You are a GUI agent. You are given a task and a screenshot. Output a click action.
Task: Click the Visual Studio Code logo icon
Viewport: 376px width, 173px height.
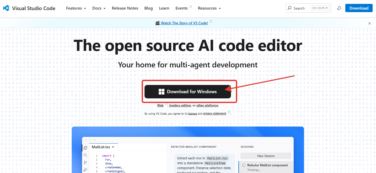point(6,8)
